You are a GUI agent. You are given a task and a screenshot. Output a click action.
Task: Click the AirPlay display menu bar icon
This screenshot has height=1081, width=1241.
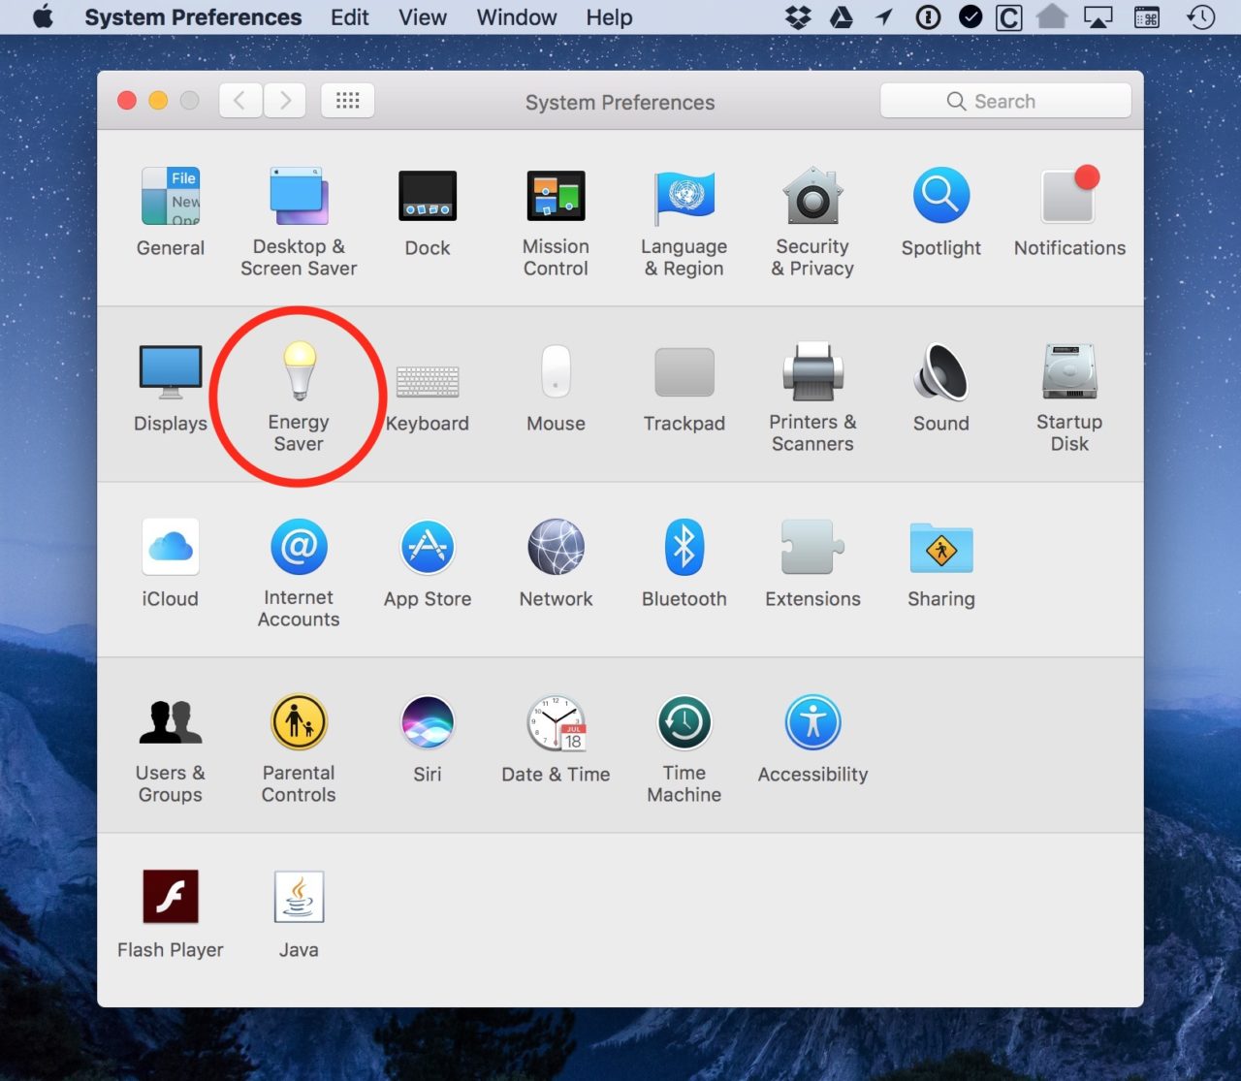tap(1098, 17)
